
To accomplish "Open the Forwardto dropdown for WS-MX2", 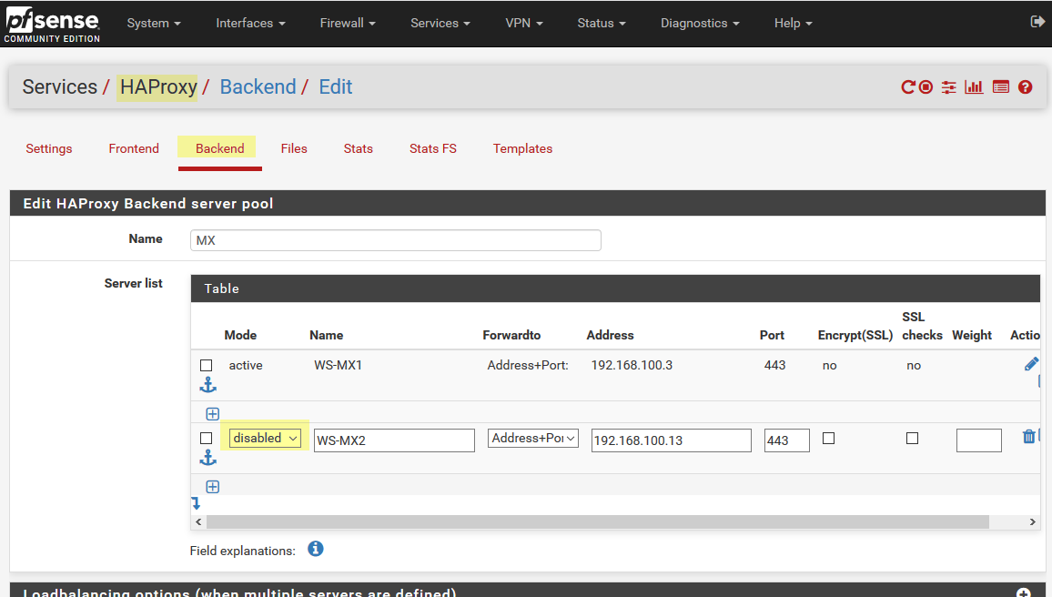I will tap(532, 438).
